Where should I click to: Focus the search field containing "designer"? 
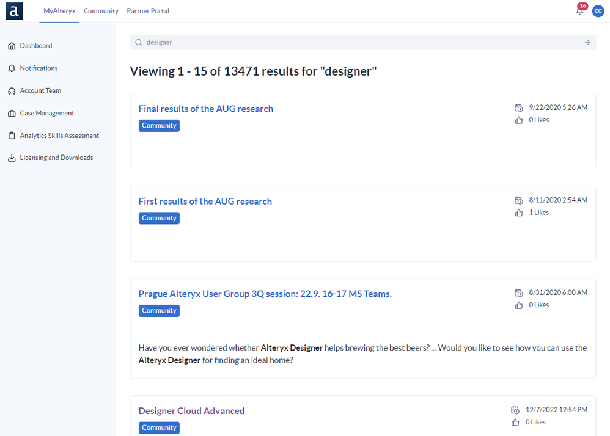click(x=362, y=42)
